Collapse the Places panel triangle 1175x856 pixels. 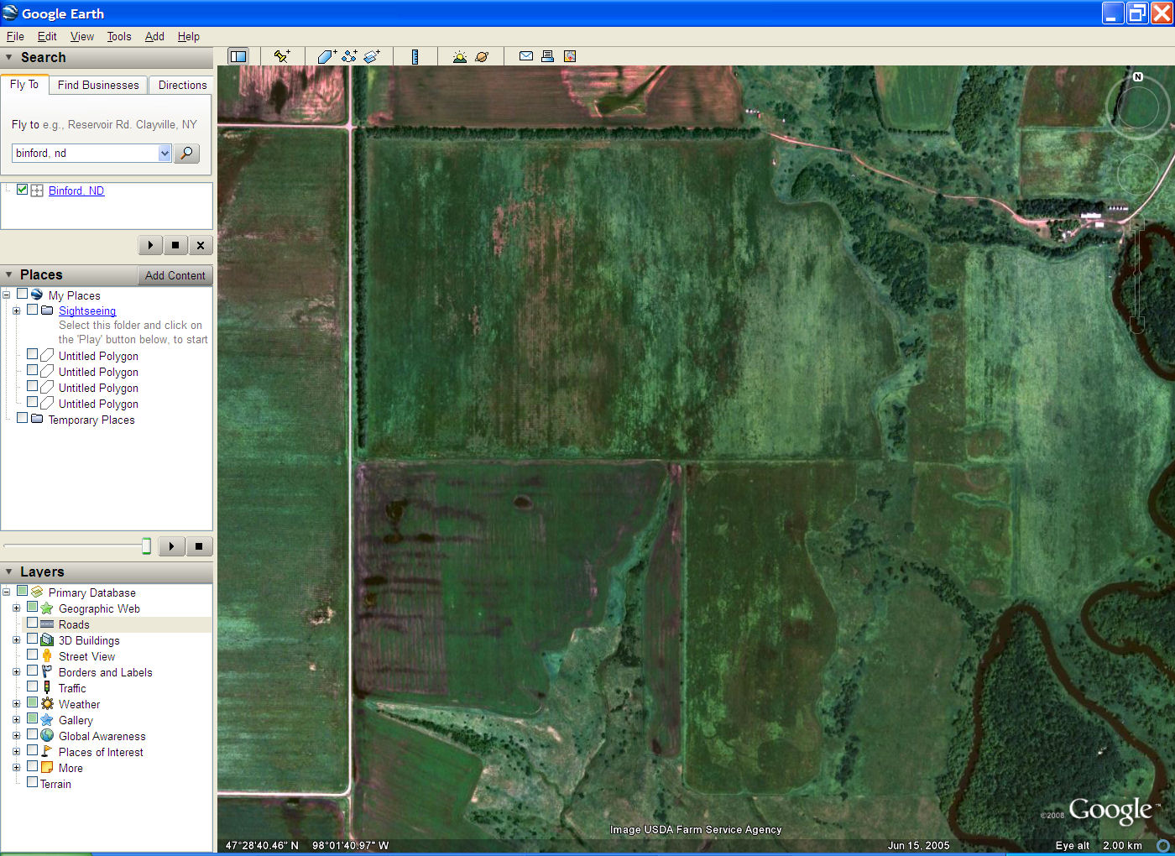(x=8, y=274)
